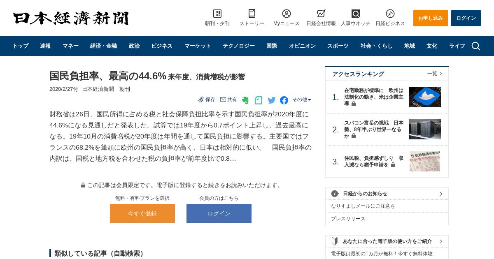Click the Twitter logo thumbnail in ranking

[x=425, y=97]
